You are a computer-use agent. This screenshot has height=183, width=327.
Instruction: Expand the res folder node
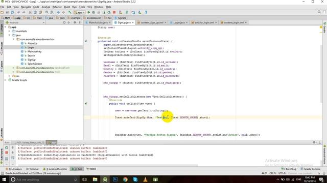click(x=9, y=76)
